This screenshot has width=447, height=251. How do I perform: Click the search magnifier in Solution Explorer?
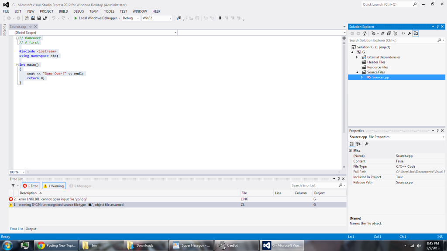(439, 41)
